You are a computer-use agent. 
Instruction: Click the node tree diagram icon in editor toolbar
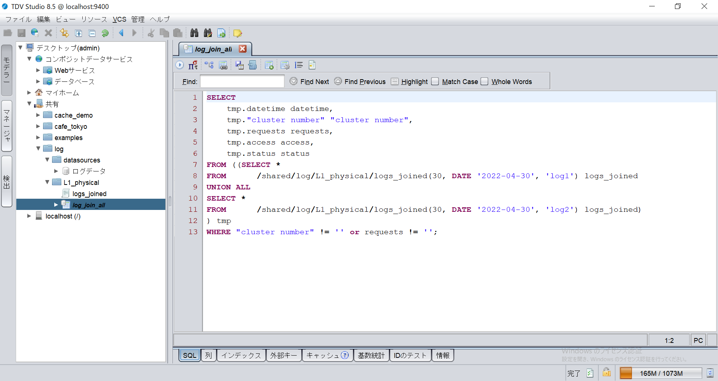pyautogui.click(x=209, y=65)
